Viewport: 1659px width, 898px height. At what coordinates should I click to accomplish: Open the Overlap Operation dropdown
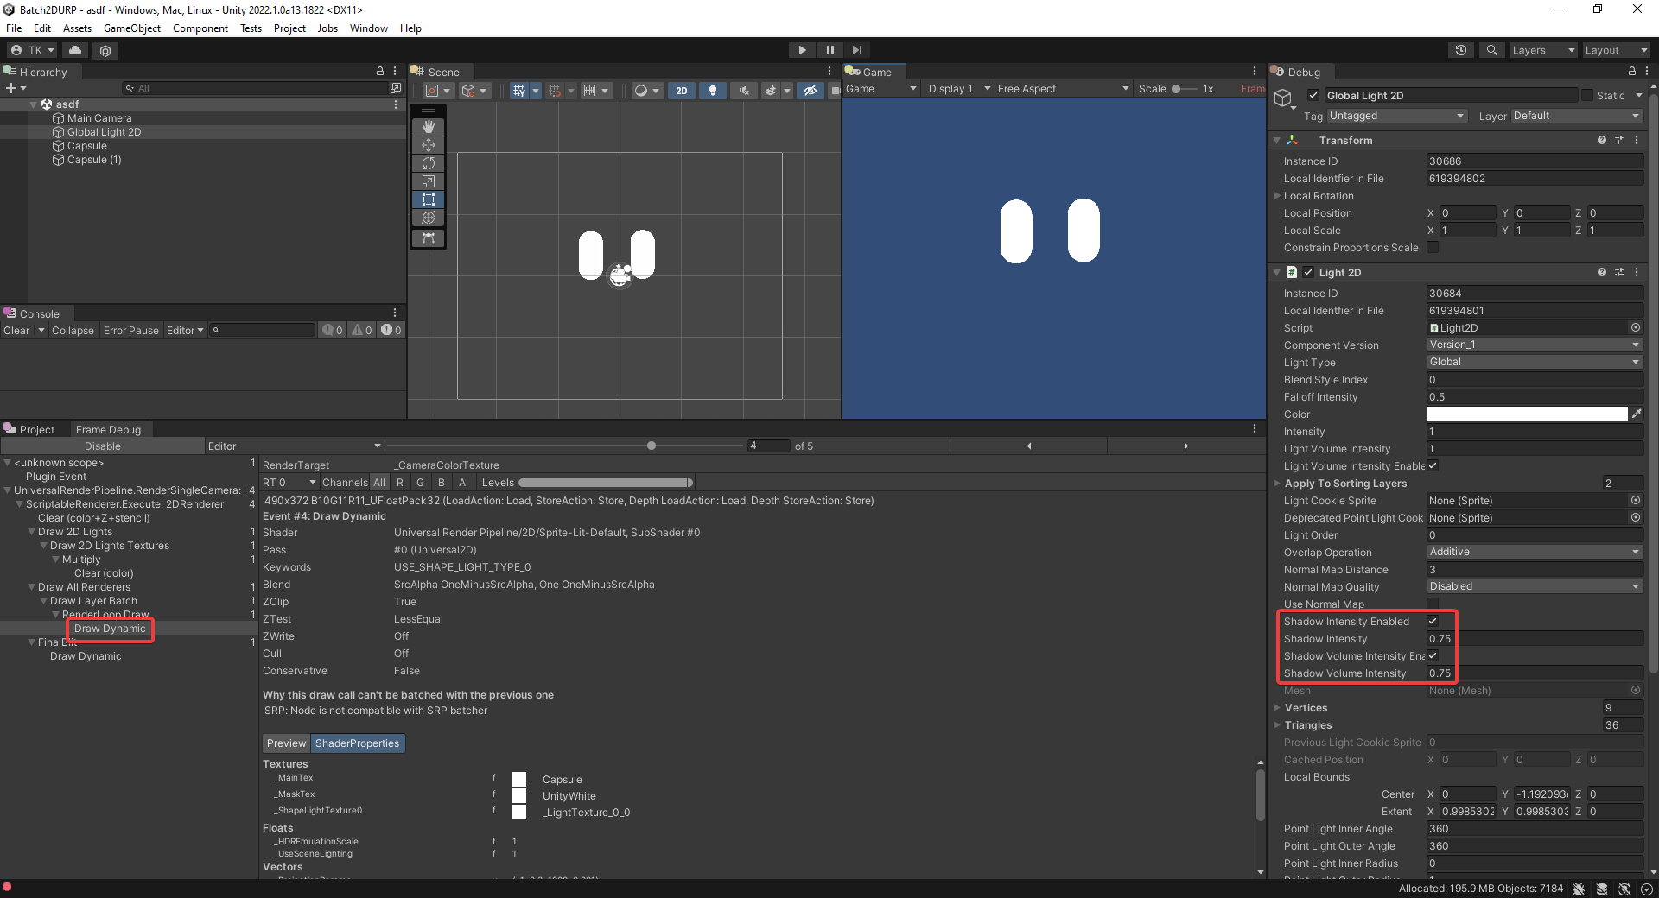(x=1534, y=553)
